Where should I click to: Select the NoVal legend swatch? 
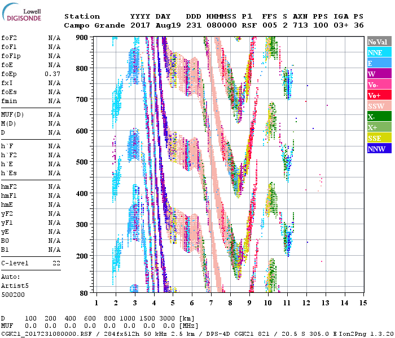[x=379, y=42]
